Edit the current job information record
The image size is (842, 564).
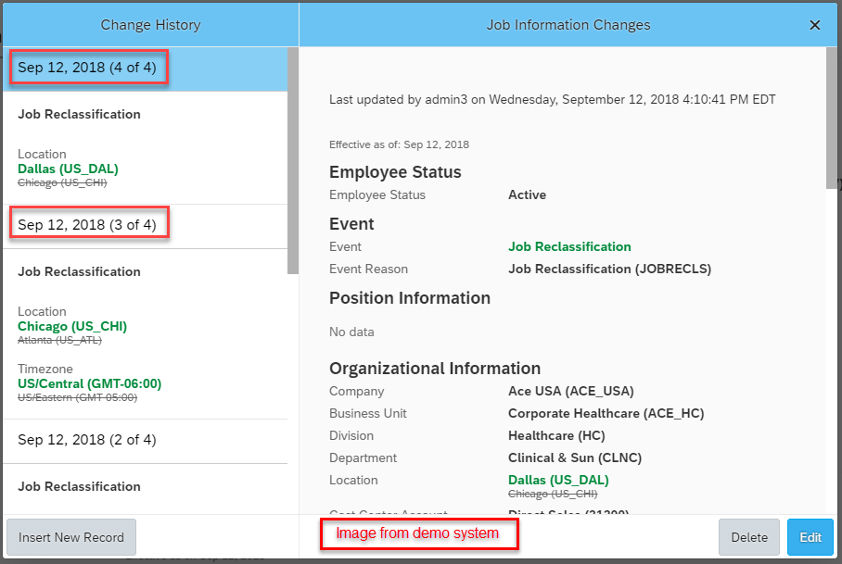tap(810, 537)
